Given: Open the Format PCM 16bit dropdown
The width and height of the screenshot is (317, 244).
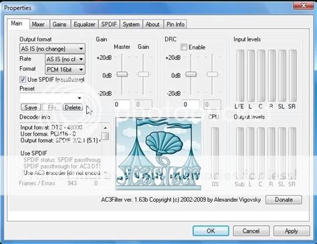Looking at the screenshot, I should point(65,70).
